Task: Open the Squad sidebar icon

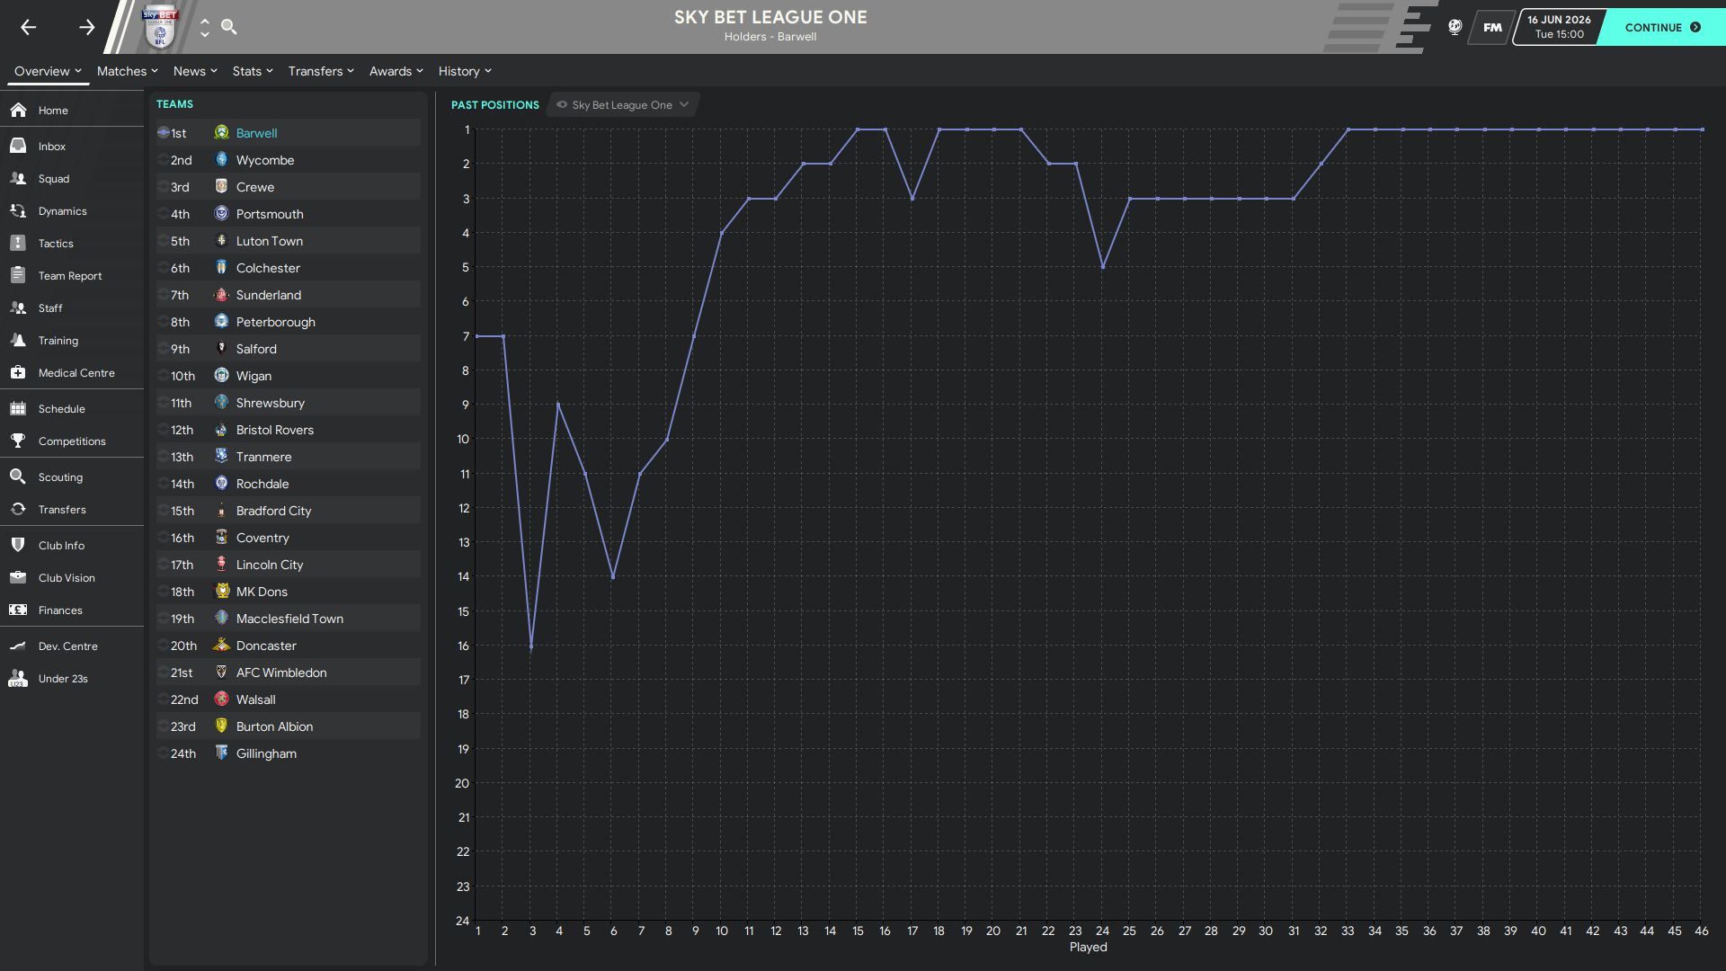Action: [x=18, y=178]
